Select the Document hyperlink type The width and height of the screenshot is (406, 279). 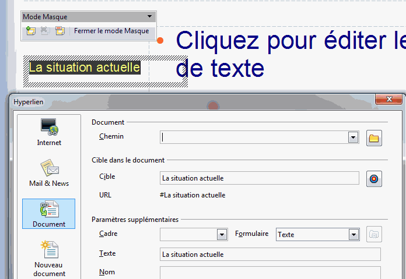(49, 214)
